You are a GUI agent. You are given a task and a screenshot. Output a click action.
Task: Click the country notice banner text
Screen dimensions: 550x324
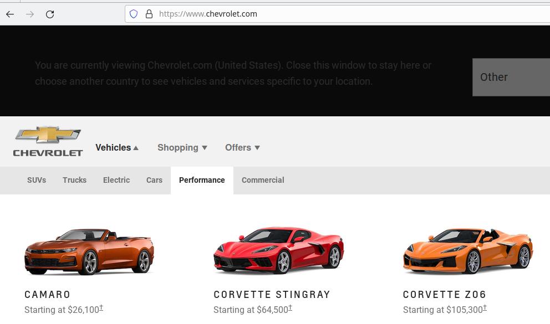(233, 73)
